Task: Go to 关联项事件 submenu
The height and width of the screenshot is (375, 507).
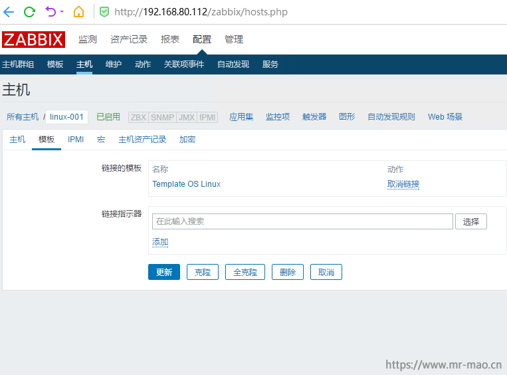Action: click(184, 64)
